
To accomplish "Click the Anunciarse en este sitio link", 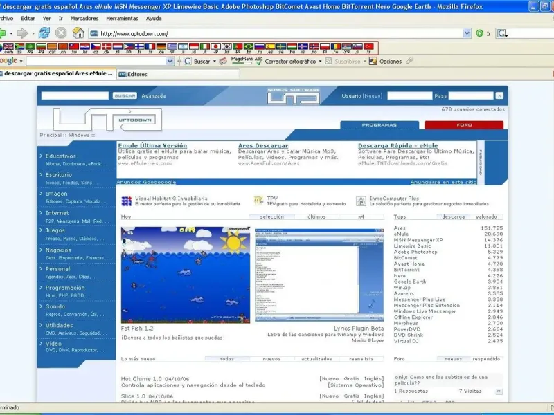I will tap(443, 182).
